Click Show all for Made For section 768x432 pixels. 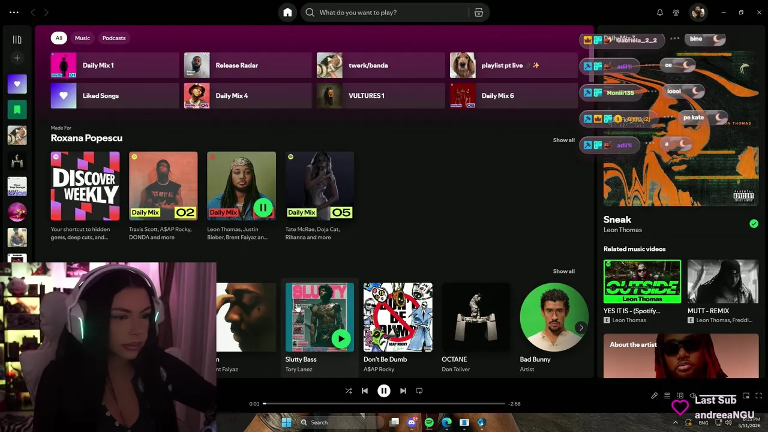(563, 140)
